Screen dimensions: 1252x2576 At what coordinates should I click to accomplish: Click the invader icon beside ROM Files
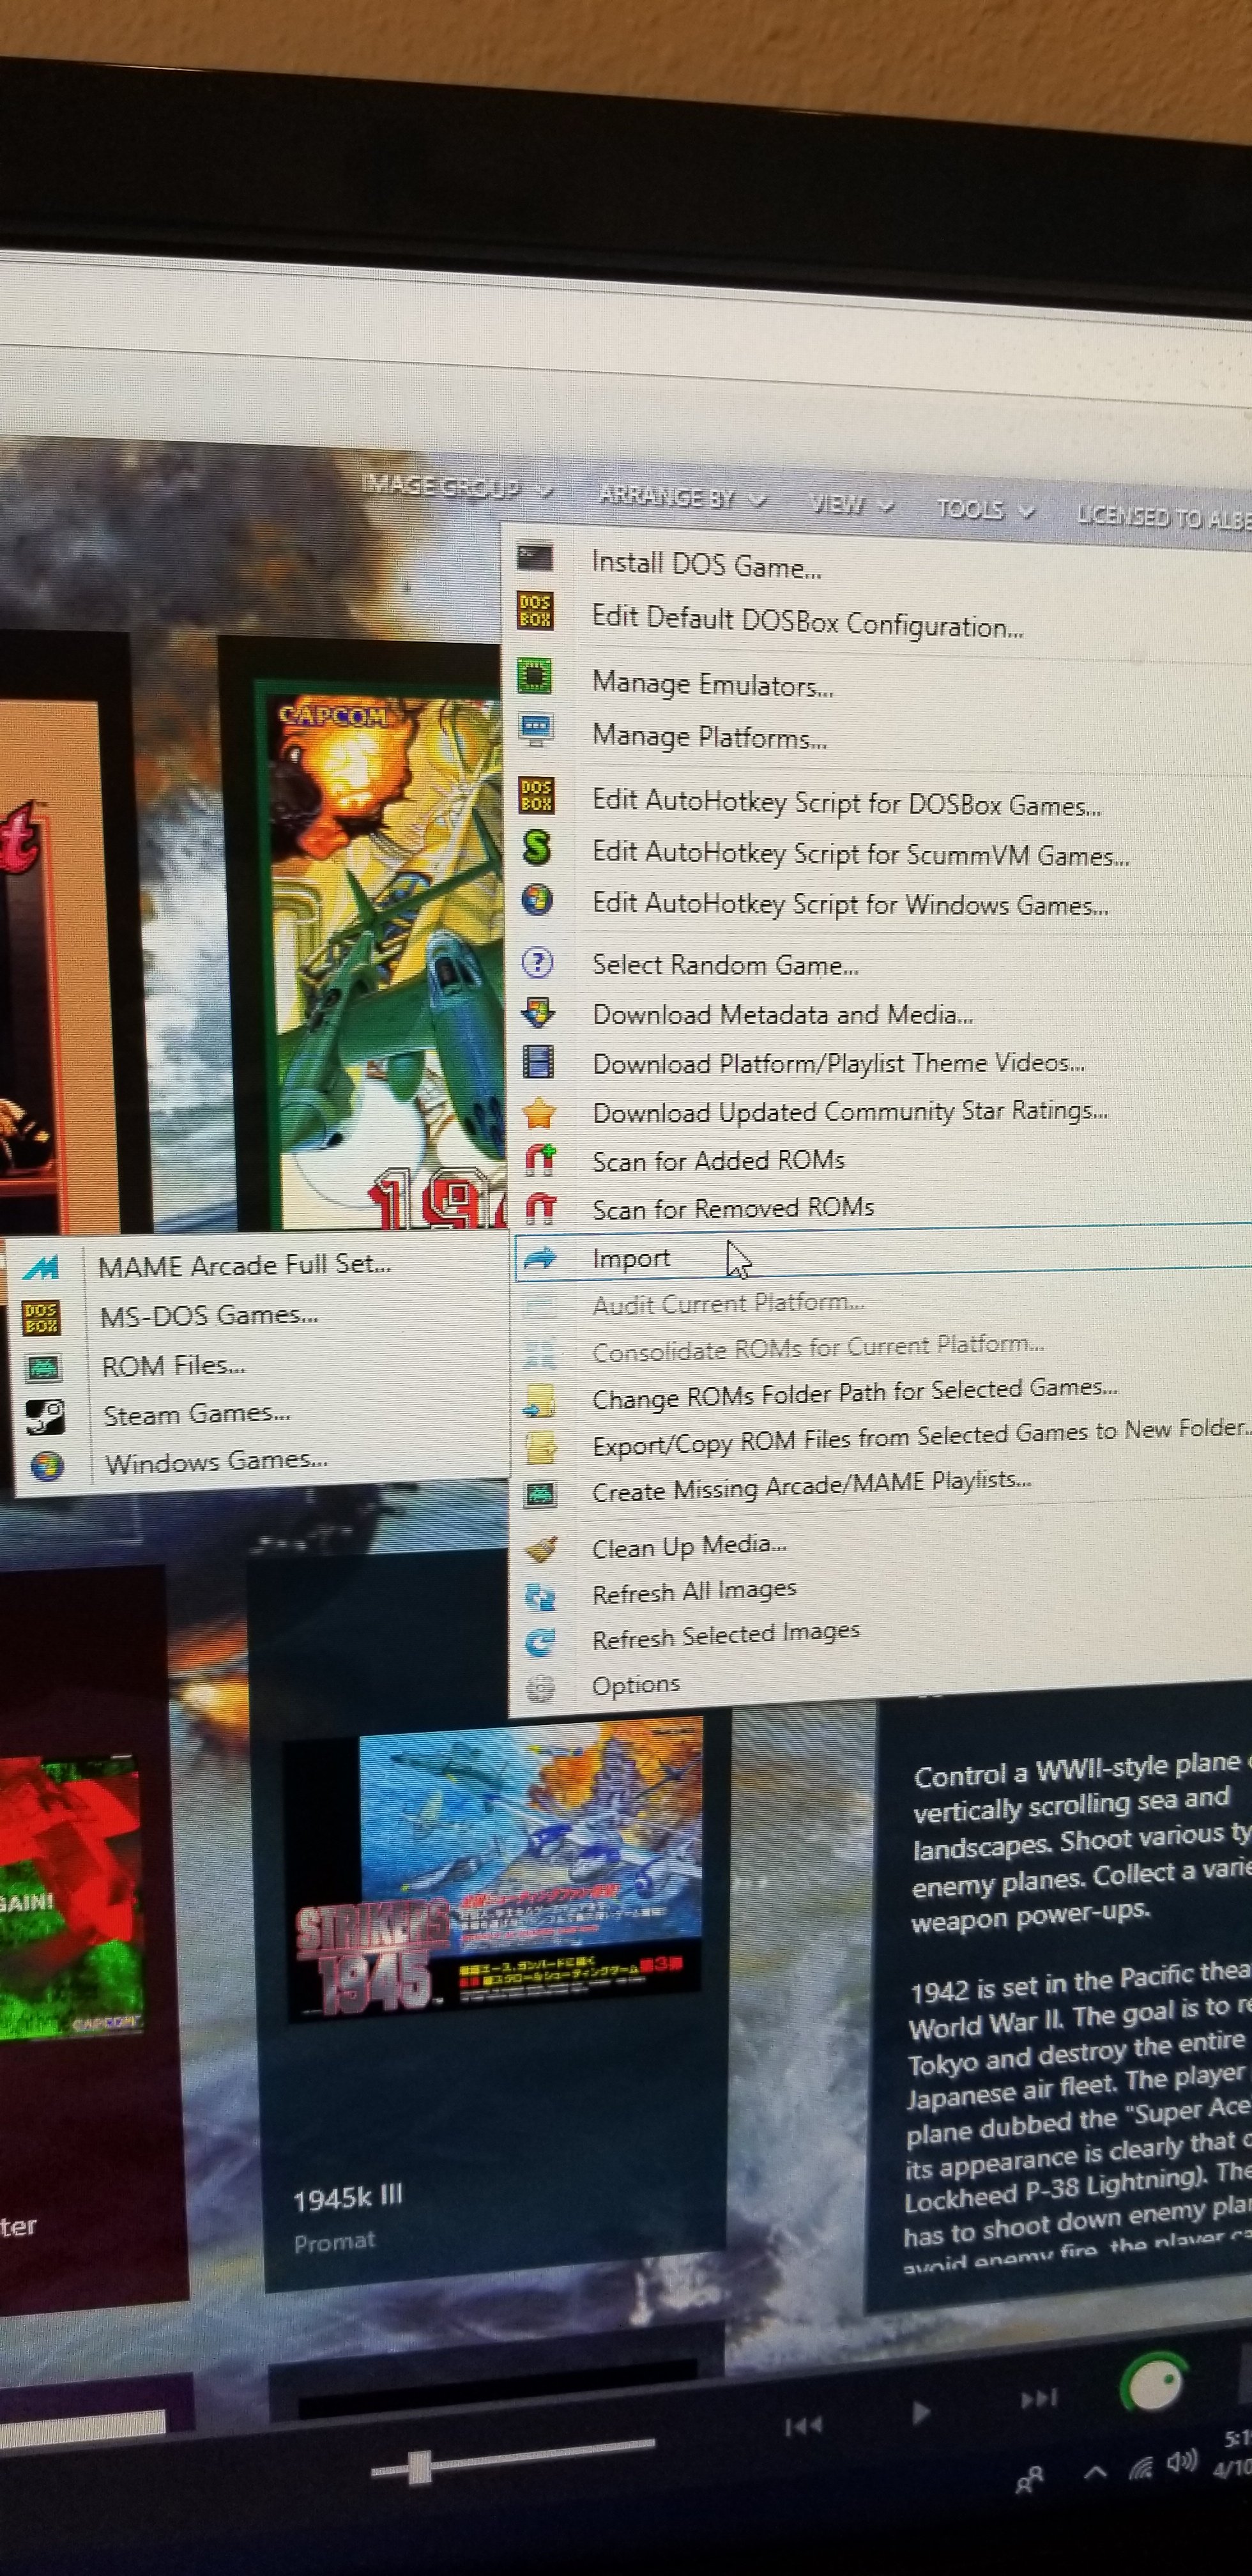[42, 1368]
